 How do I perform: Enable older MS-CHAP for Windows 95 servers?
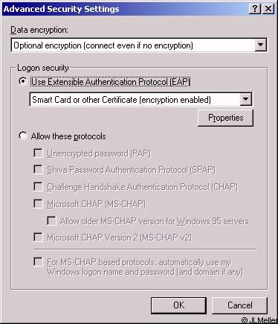pyautogui.click(x=51, y=220)
